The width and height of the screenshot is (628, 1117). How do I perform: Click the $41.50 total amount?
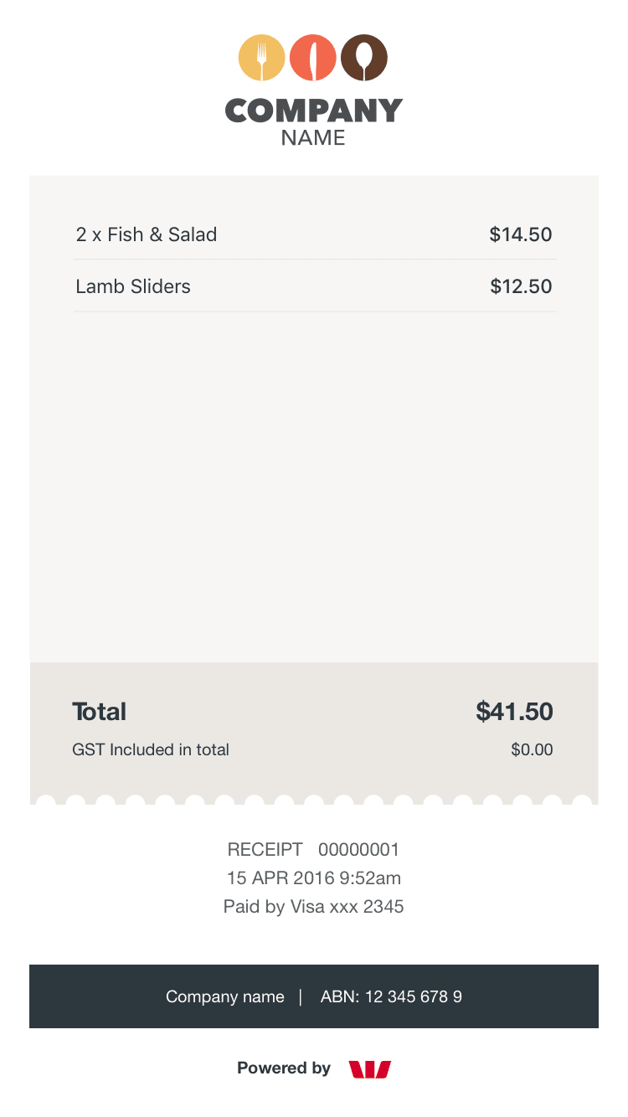point(514,712)
